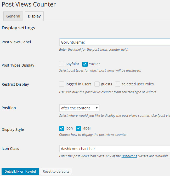
Task: Tick the logged in users checkbox
Action: (x=62, y=84)
